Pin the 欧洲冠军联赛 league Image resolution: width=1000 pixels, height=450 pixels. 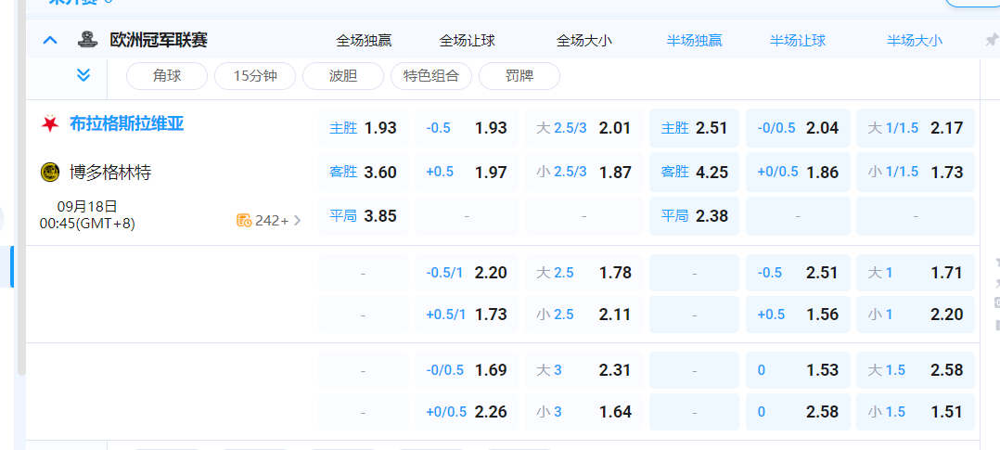coord(992,40)
